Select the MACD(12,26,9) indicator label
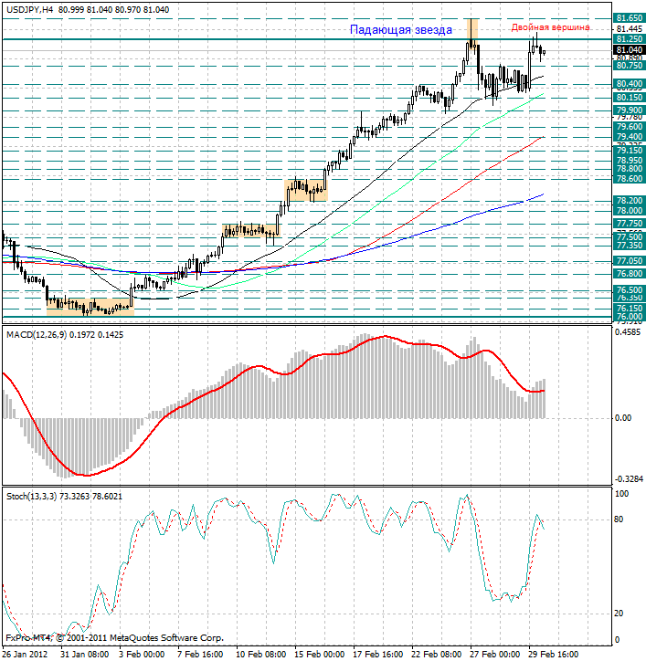The width and height of the screenshot is (646, 661). coord(37,335)
